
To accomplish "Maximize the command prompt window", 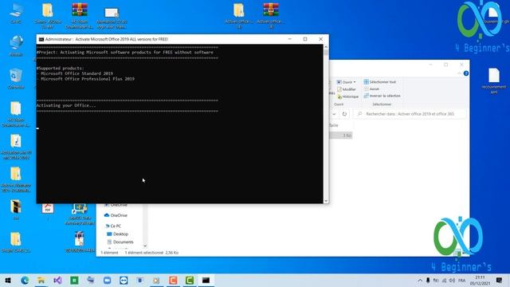I will point(305,39).
